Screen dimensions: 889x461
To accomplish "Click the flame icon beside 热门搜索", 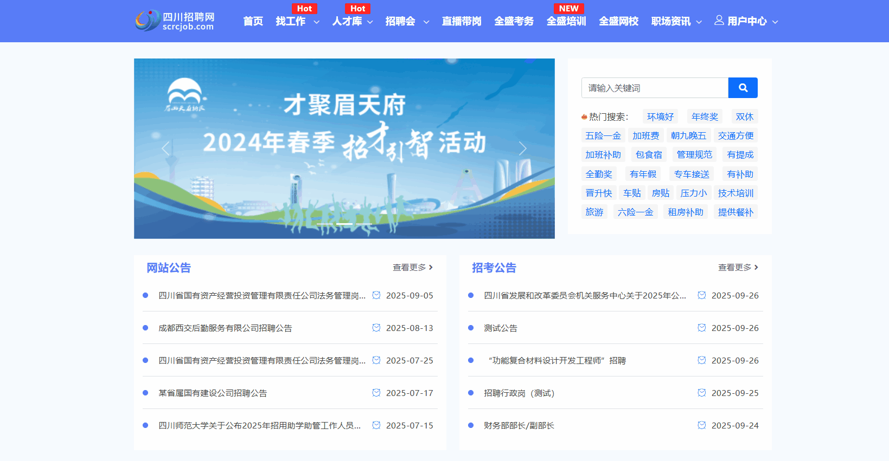I will coord(584,117).
